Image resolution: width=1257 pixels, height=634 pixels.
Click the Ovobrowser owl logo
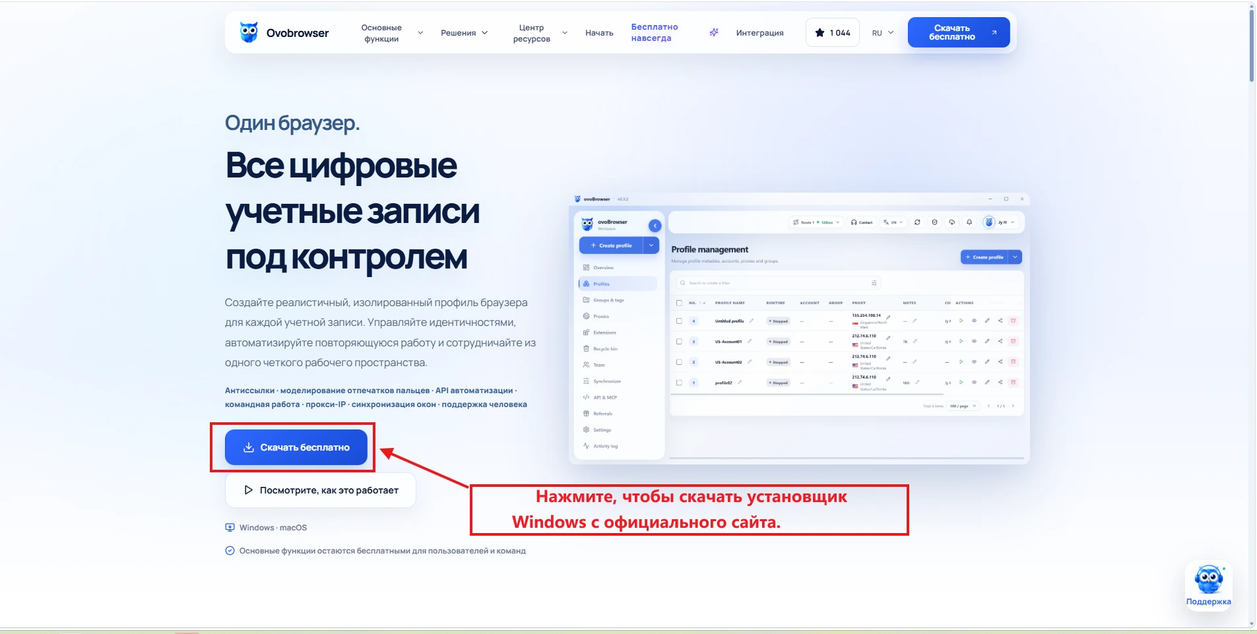point(249,32)
